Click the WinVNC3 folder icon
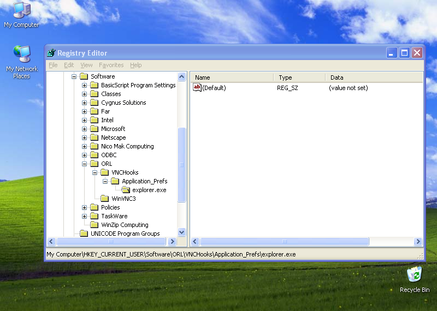This screenshot has width=437, height=311. [105, 199]
